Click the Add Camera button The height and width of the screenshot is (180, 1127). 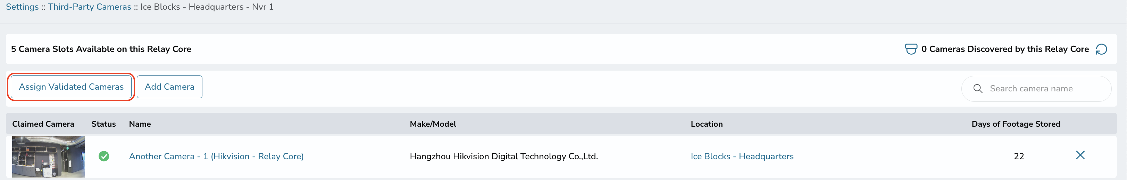point(169,87)
